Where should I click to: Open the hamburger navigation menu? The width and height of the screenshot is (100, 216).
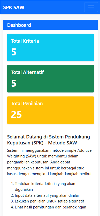coord(91,7)
